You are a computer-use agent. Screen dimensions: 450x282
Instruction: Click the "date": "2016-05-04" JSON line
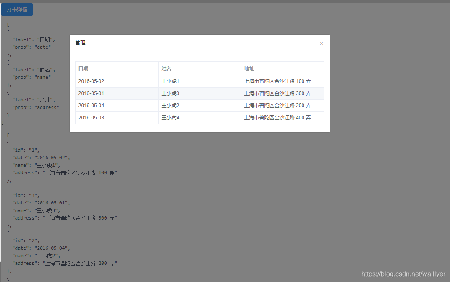tap(41, 248)
